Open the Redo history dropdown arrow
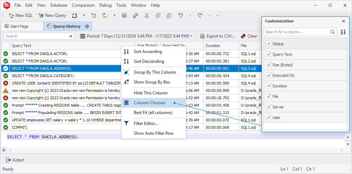This screenshot has height=174, width=352. (210, 15)
